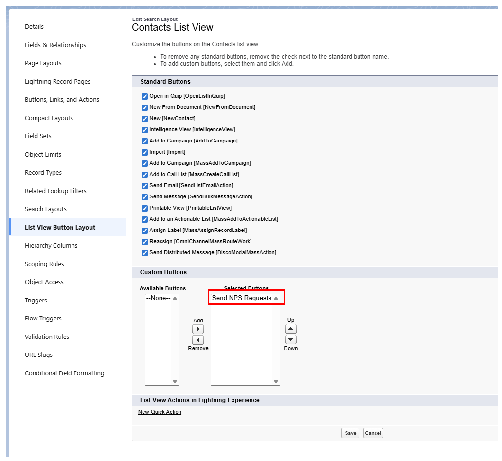502x461 pixels.
Task: Uncheck Import [Import] standard button
Action: 144,152
